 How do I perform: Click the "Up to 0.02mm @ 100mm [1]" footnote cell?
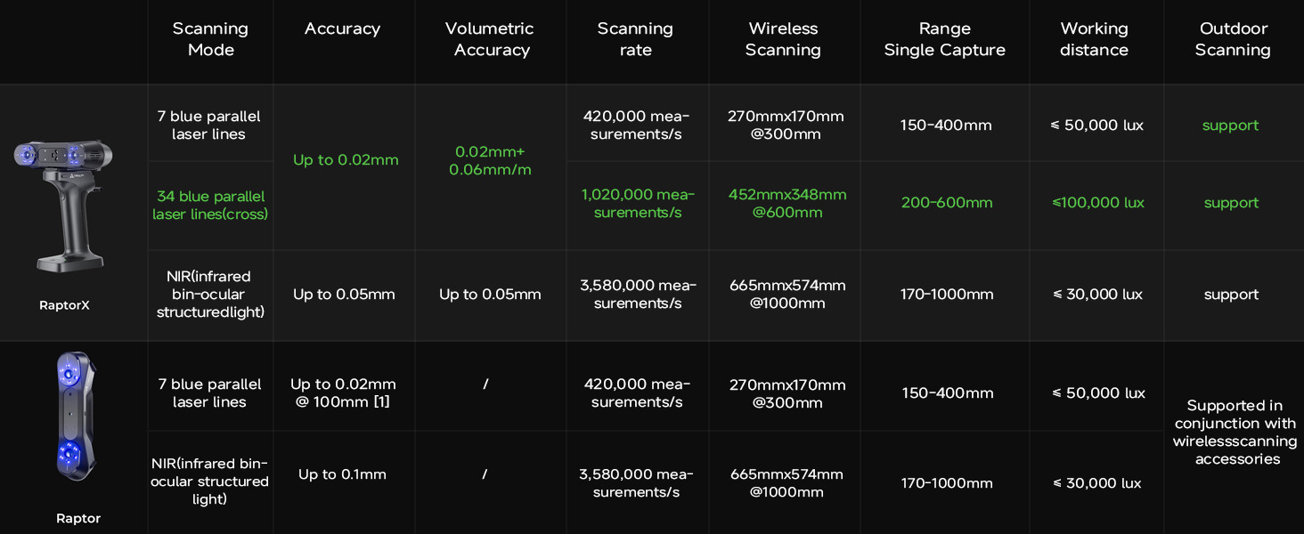(343, 392)
